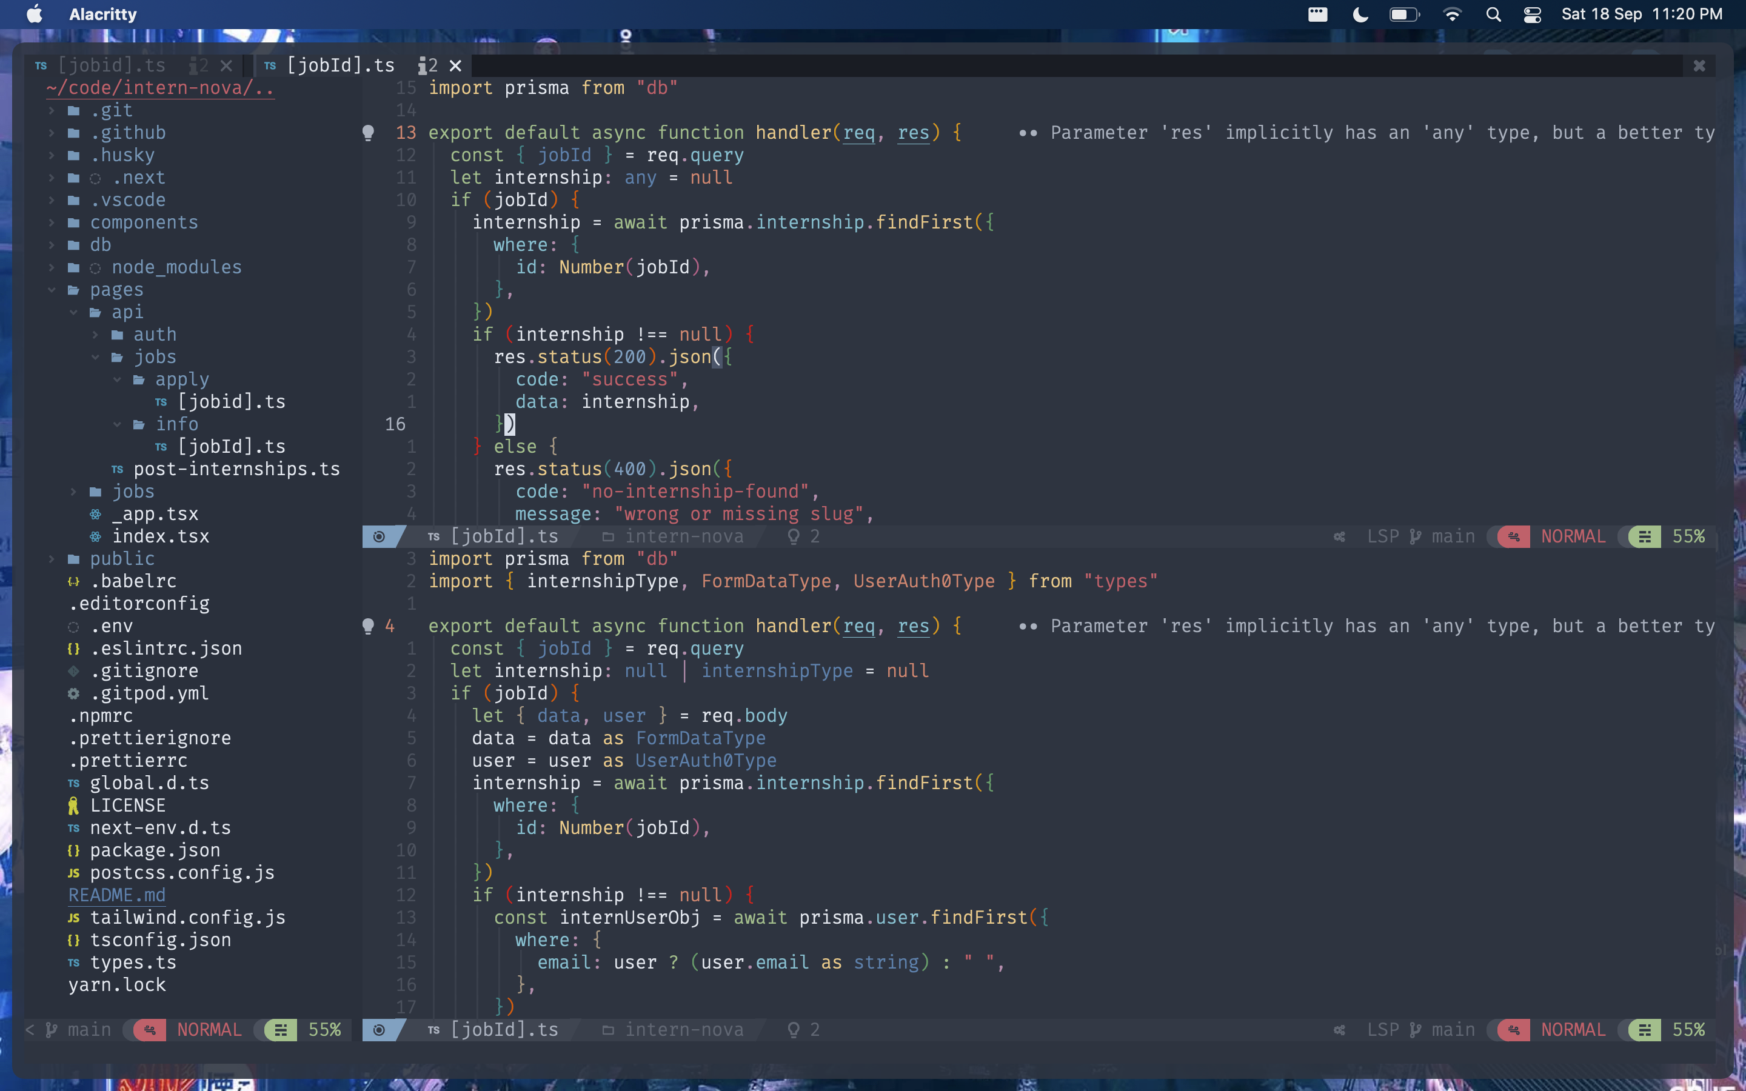
Task: Expand the 'info' folder under jobs
Action: pos(176,424)
